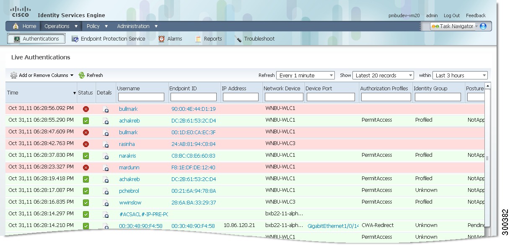
Task: Open details icon for wwinslow row
Action: click(106, 203)
